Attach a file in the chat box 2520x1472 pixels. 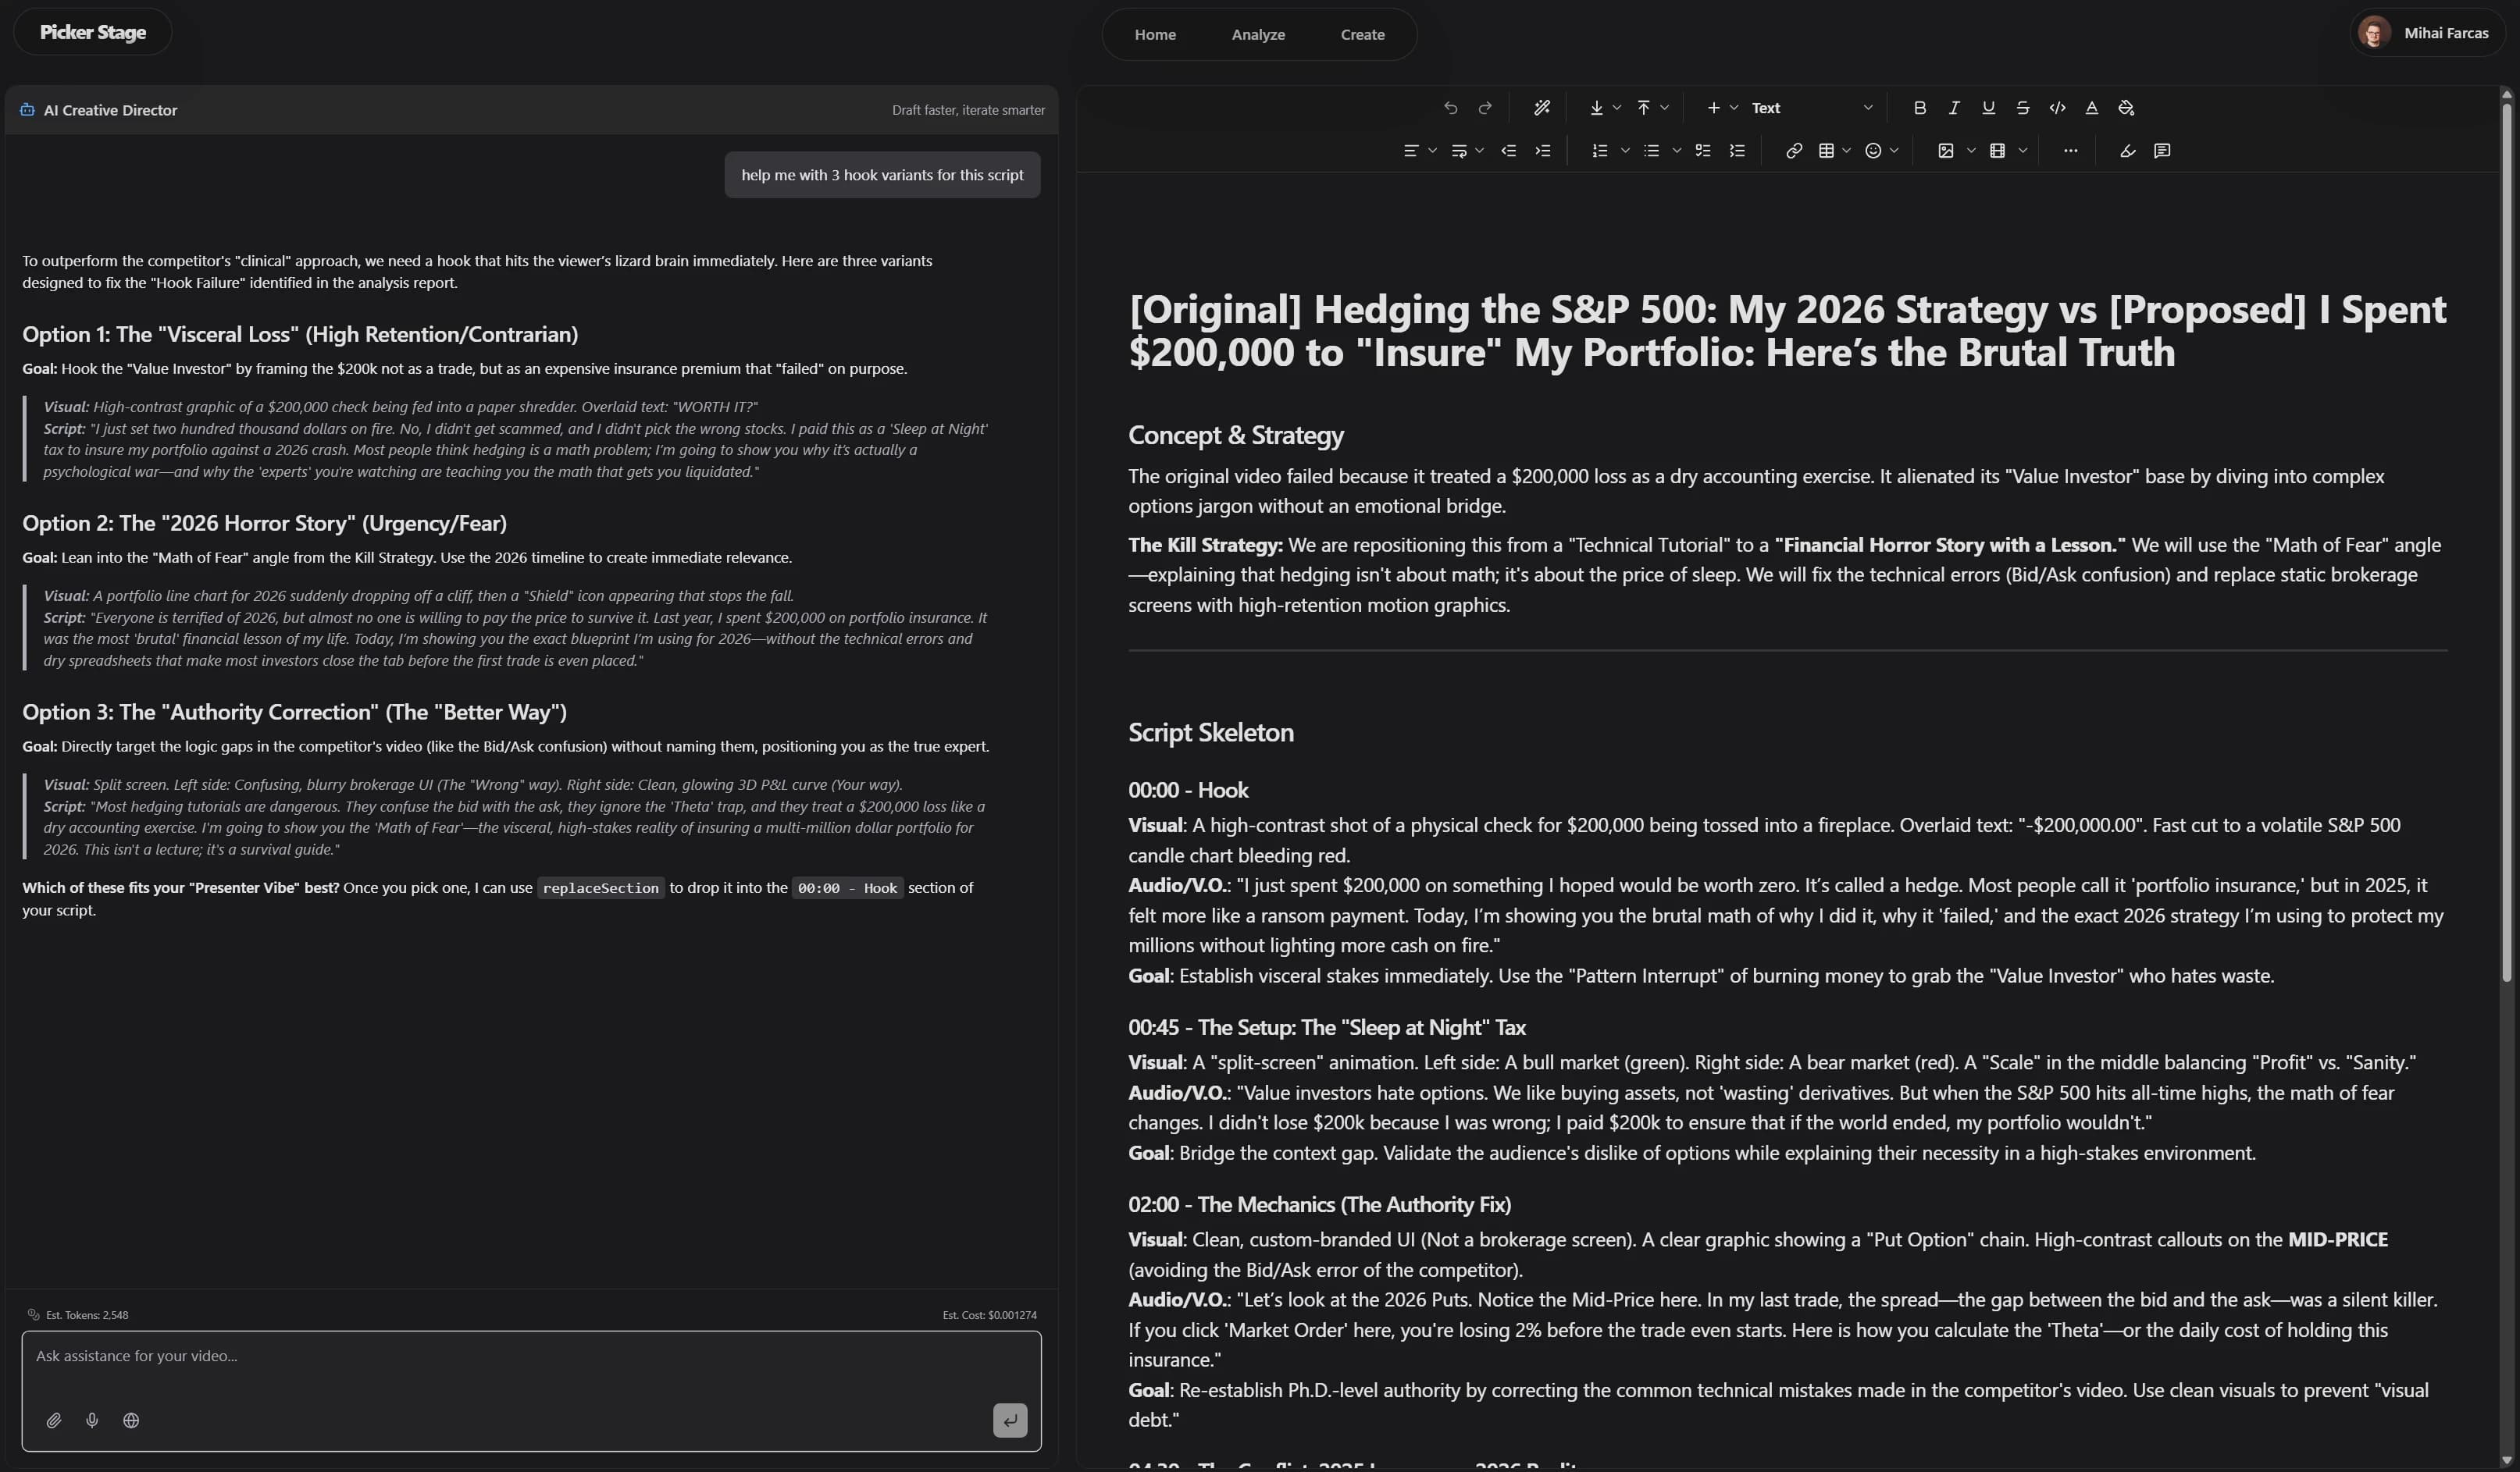tap(54, 1420)
